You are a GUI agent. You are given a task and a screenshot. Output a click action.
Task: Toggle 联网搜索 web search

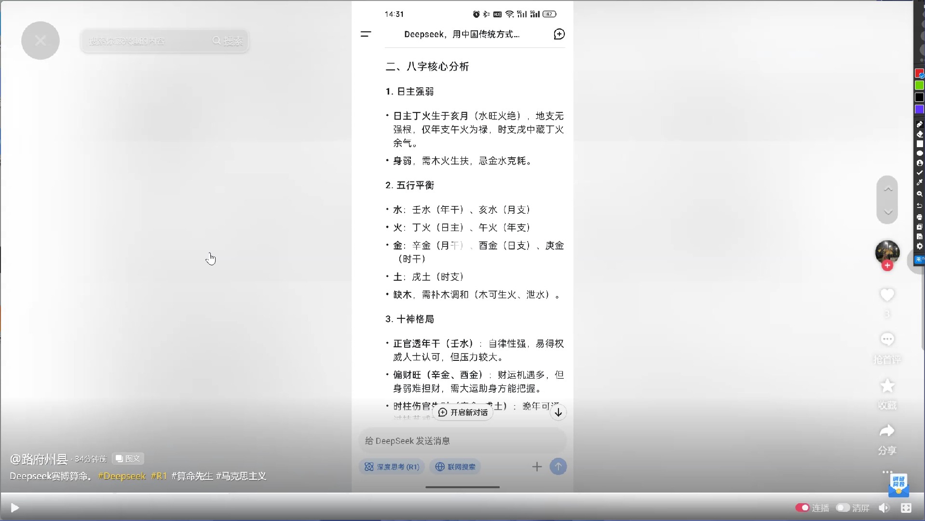(455, 467)
